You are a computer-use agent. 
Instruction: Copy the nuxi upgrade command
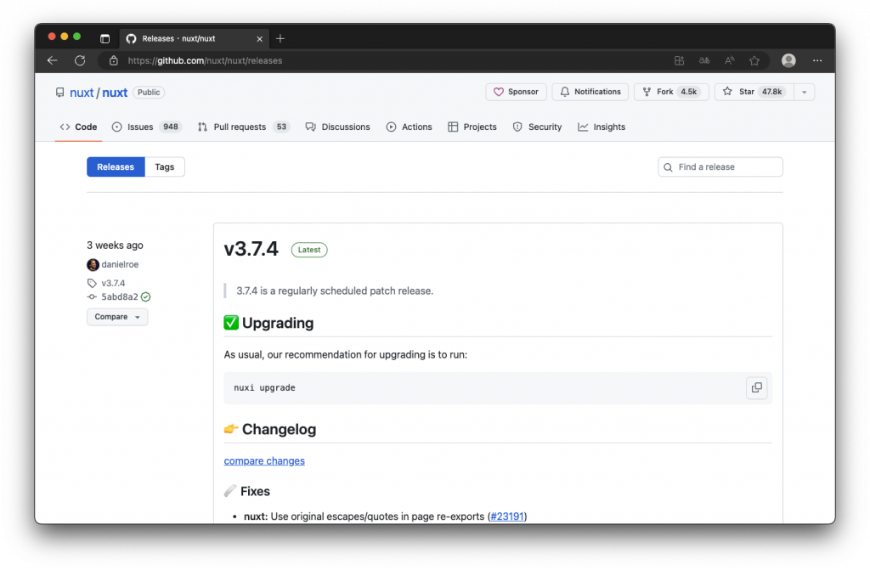[756, 388]
